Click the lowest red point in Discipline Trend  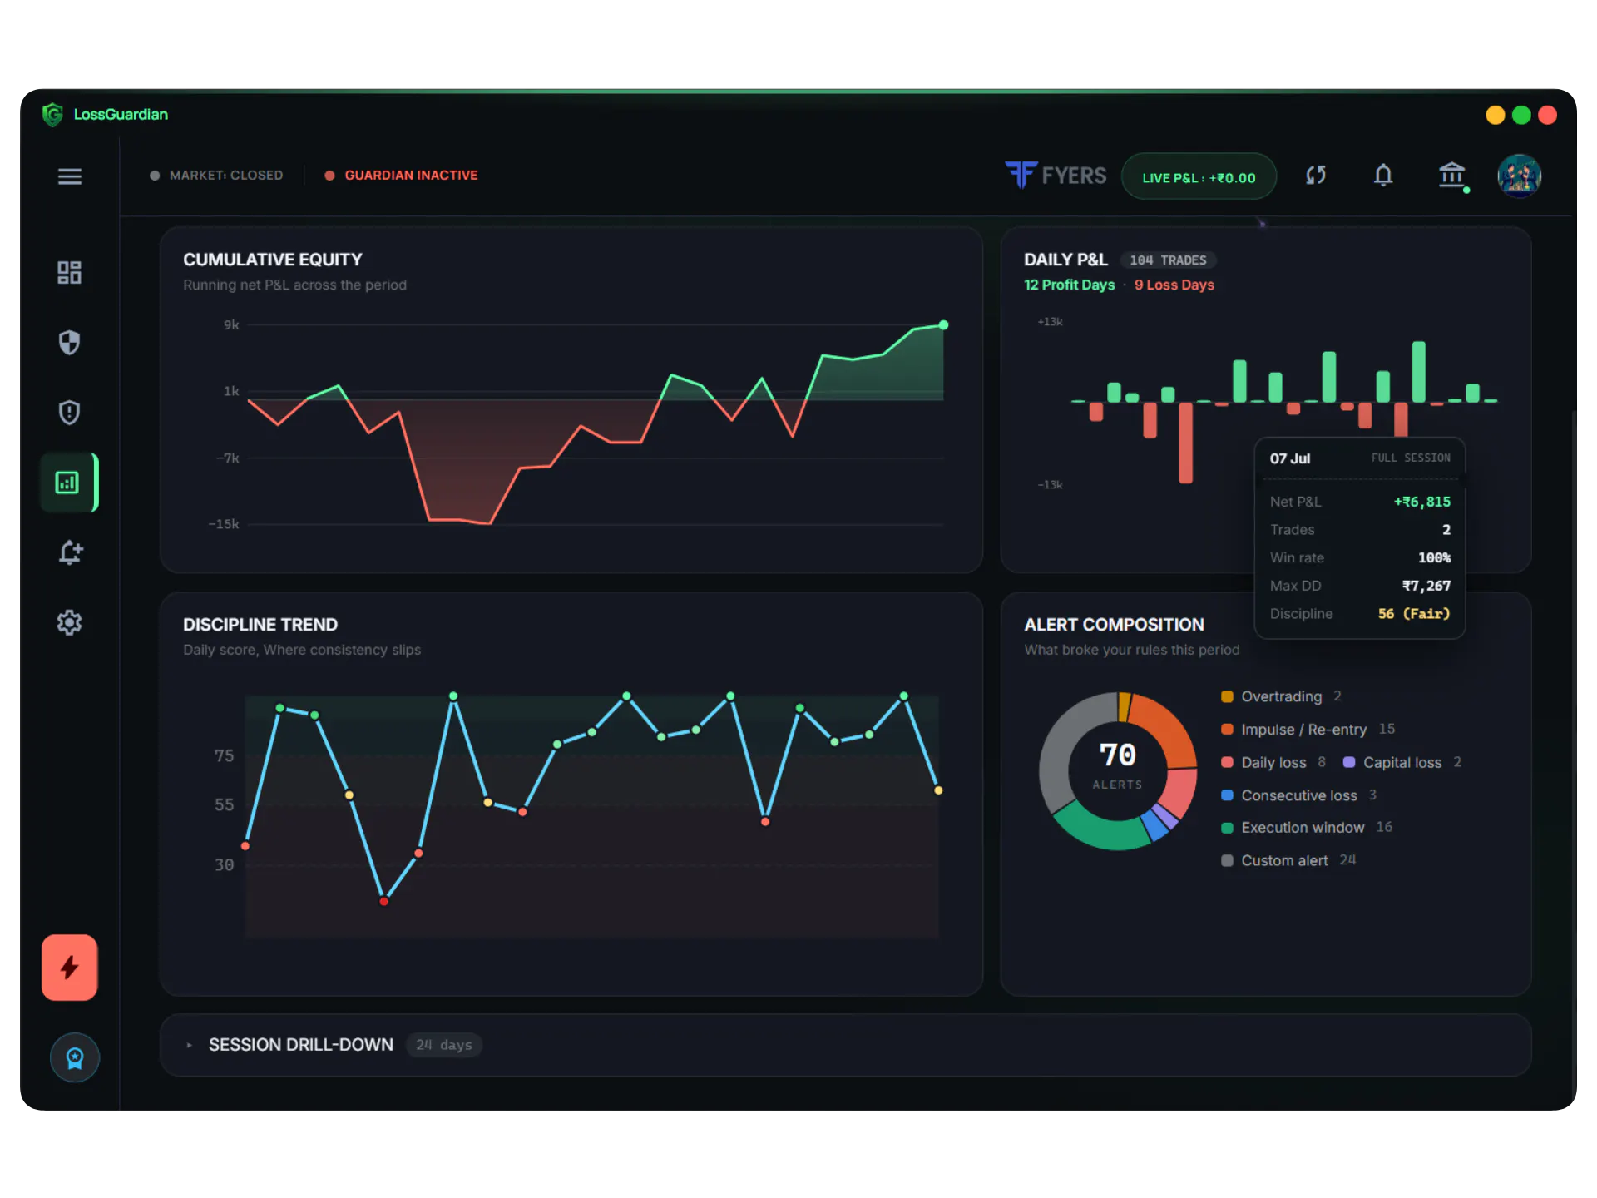[x=383, y=902]
